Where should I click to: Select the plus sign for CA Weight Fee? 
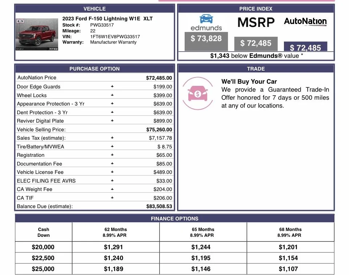112,189
